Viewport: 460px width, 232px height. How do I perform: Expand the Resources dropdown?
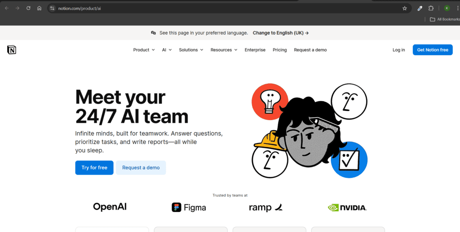224,50
